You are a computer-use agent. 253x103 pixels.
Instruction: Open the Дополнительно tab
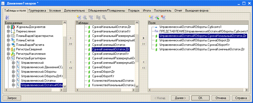74,11
